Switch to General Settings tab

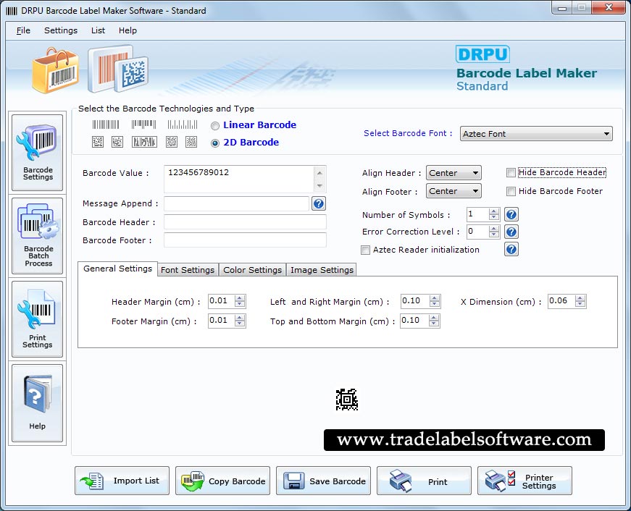(x=117, y=269)
